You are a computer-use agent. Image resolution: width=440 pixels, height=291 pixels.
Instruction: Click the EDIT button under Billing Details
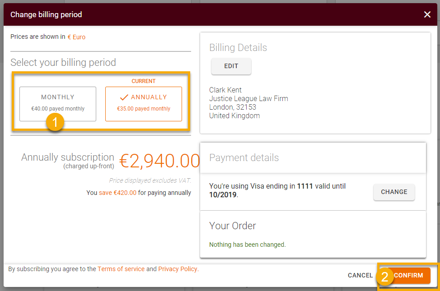point(231,66)
